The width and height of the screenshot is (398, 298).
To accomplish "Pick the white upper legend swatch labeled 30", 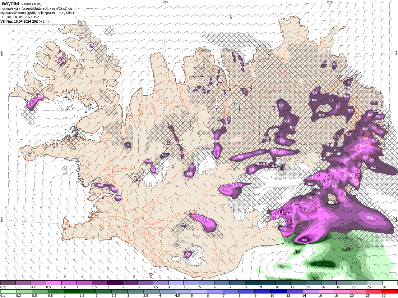I will click(x=390, y=283).
